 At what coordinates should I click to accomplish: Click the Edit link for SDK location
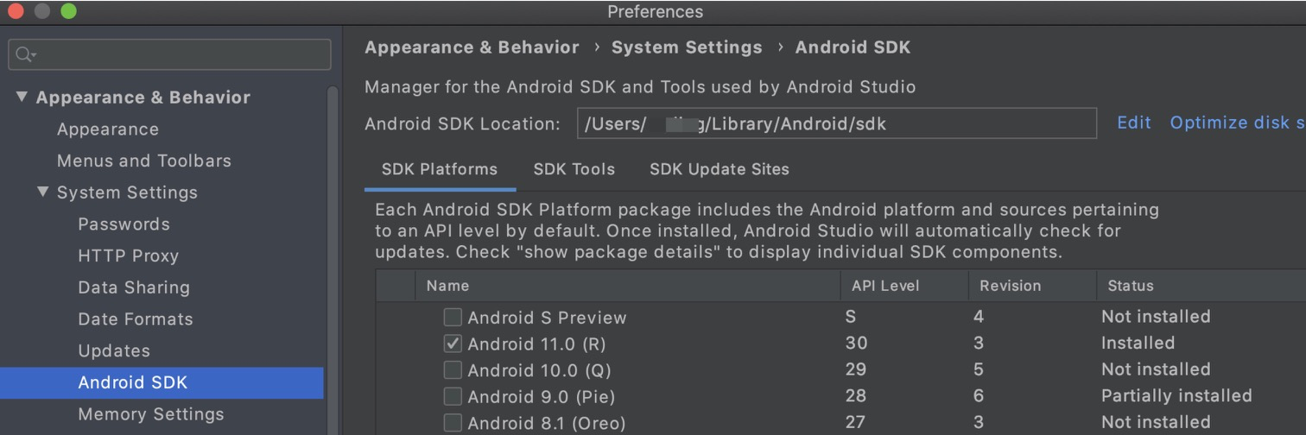coord(1133,123)
